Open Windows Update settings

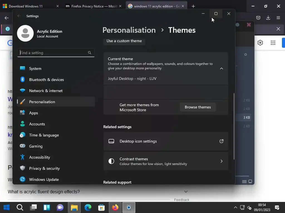tap(56, 179)
